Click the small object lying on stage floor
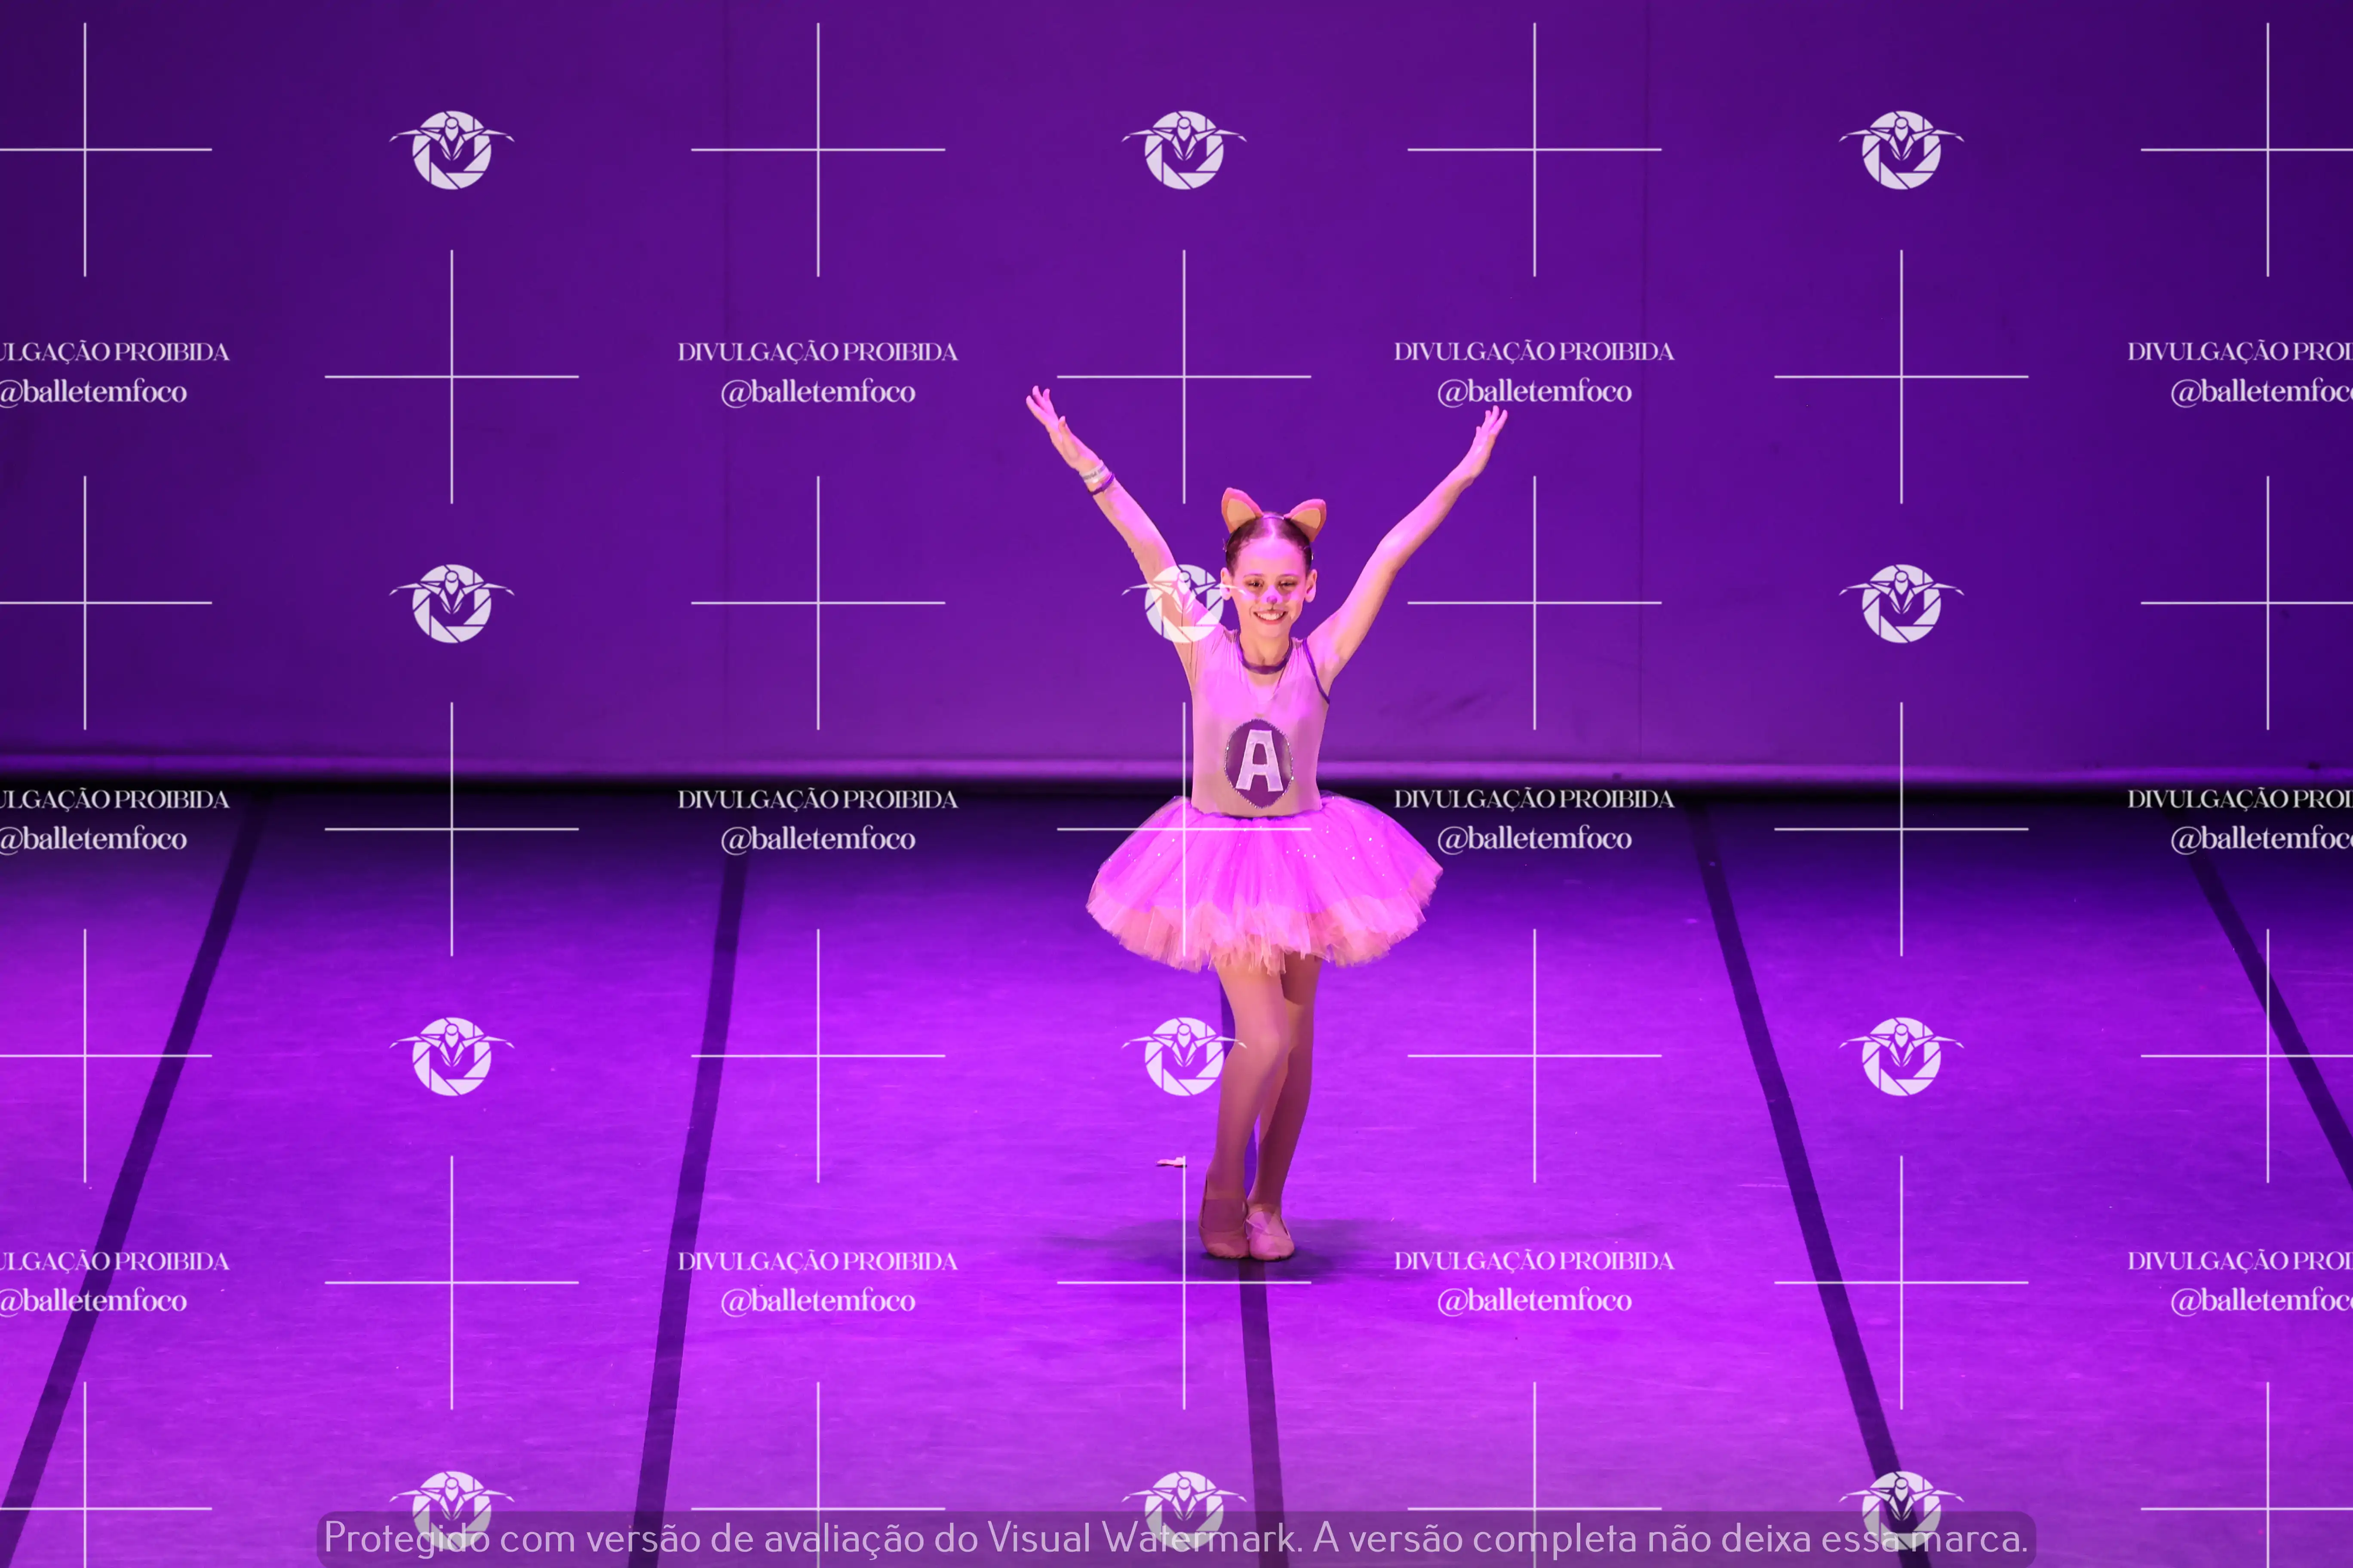This screenshot has height=1568, width=2353. click(1170, 1162)
